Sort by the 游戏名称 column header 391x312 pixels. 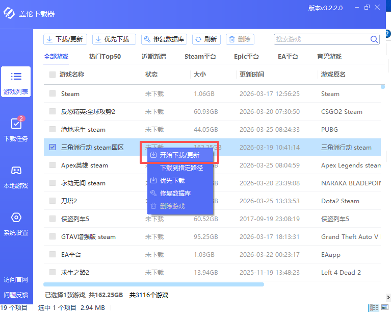tap(72, 75)
